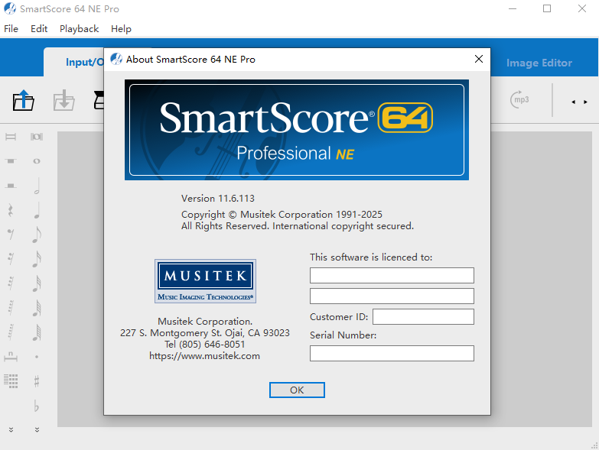Select the quarter note in palette

[37, 210]
